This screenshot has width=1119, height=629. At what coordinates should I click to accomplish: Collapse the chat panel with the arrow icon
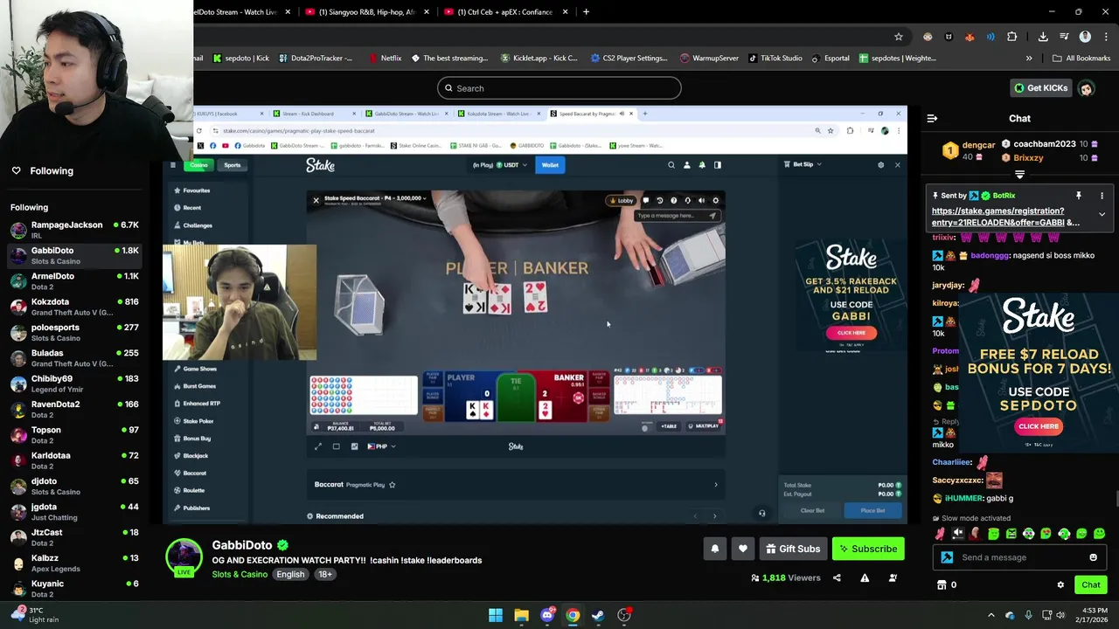pos(932,118)
